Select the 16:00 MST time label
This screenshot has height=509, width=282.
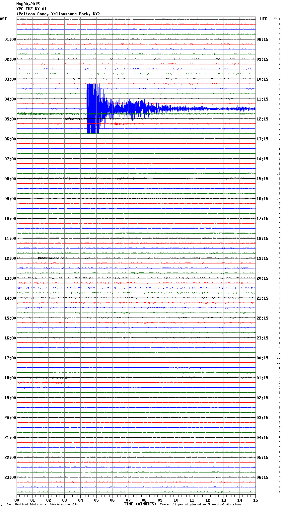click(10, 338)
